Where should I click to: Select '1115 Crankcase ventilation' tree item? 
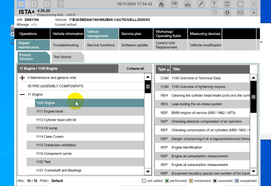[x=85, y=145]
